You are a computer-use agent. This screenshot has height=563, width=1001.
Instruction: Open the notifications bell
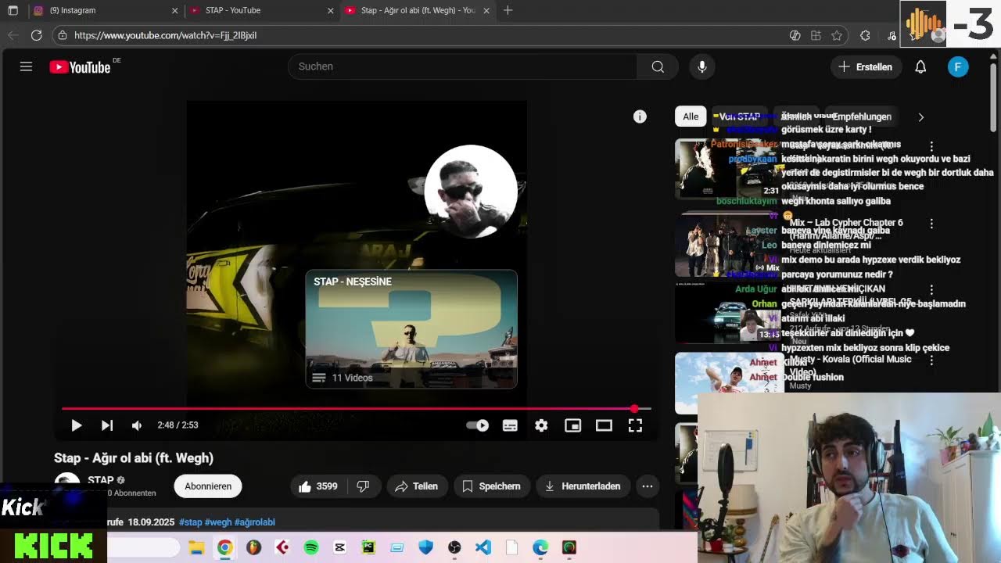tap(920, 66)
